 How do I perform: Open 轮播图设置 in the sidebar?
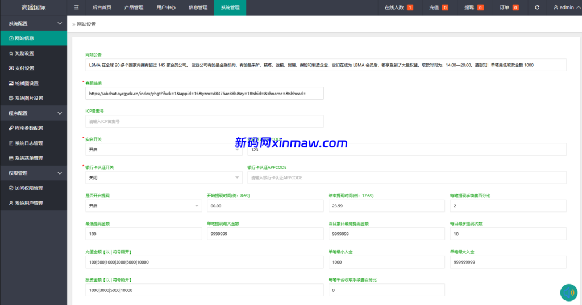click(34, 83)
